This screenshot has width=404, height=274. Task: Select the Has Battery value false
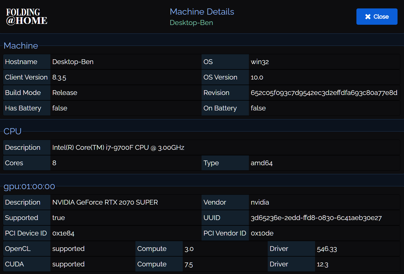pyautogui.click(x=60, y=108)
